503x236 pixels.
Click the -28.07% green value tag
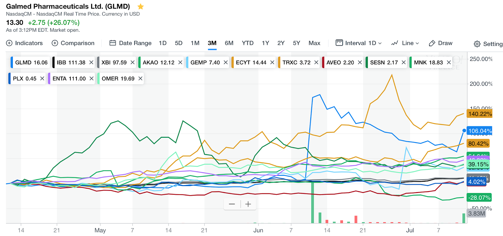479,198
